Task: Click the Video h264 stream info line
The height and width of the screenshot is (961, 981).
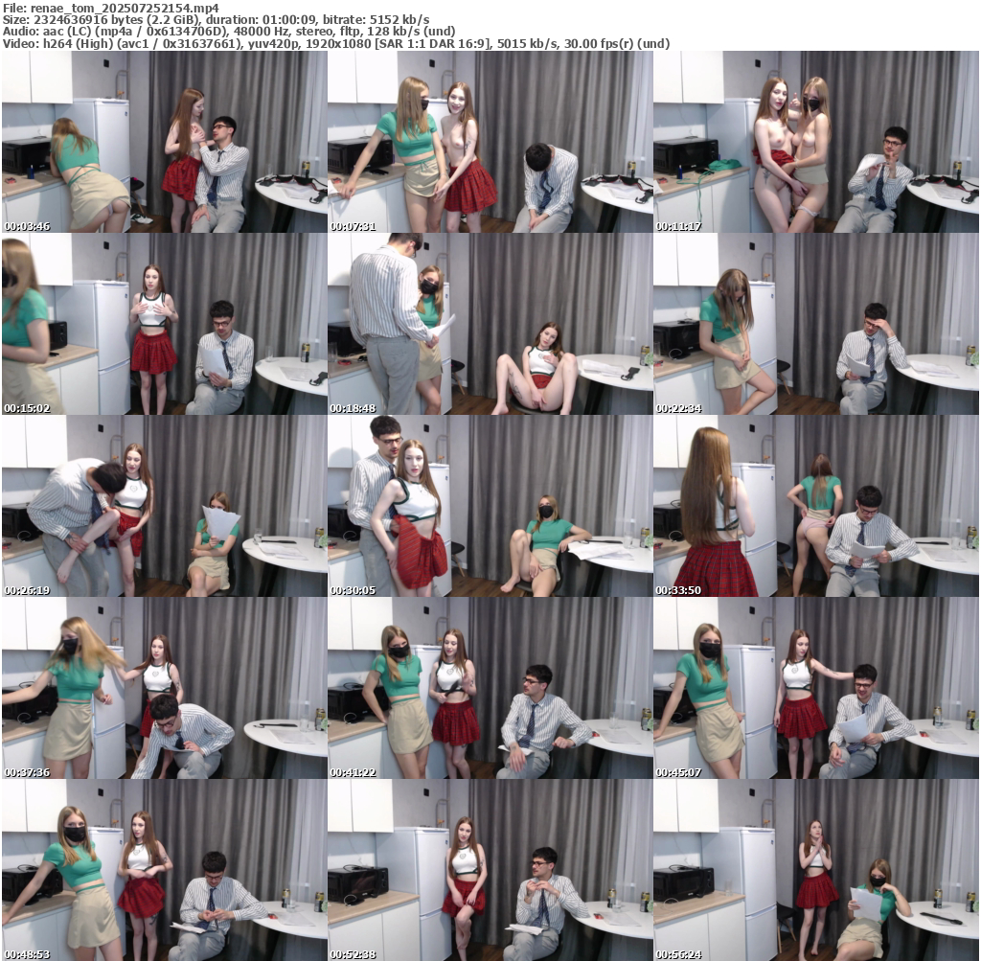Action: click(x=335, y=43)
